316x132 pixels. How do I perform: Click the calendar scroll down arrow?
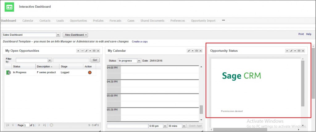201,120
